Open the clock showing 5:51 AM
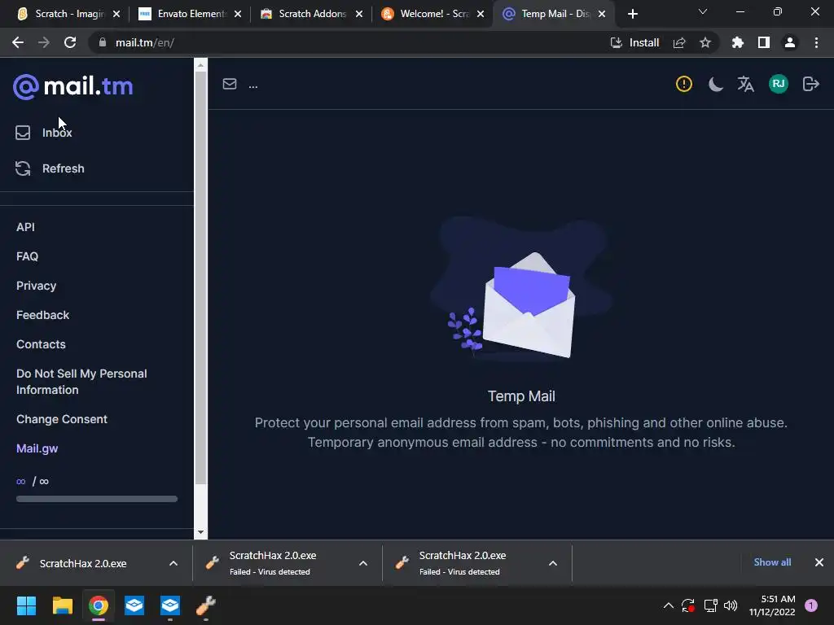Viewport: 834px width, 625px height. click(x=772, y=605)
